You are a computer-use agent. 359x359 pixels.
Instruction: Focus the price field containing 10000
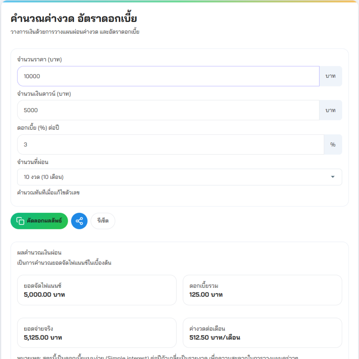[x=168, y=76]
